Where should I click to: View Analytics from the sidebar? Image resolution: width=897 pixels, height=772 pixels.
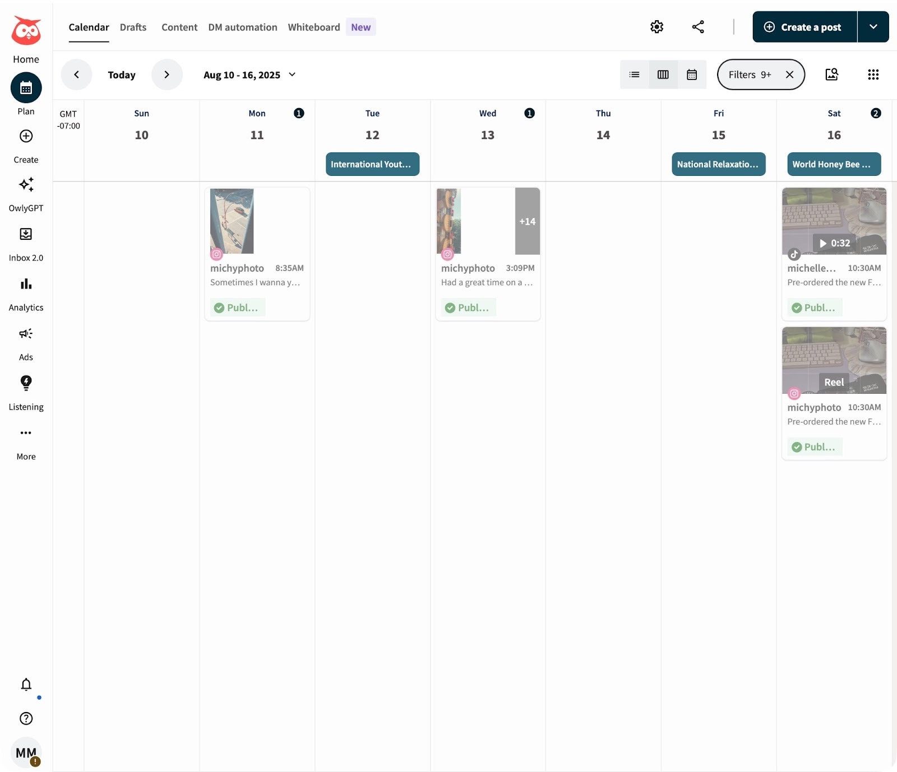pyautogui.click(x=26, y=293)
